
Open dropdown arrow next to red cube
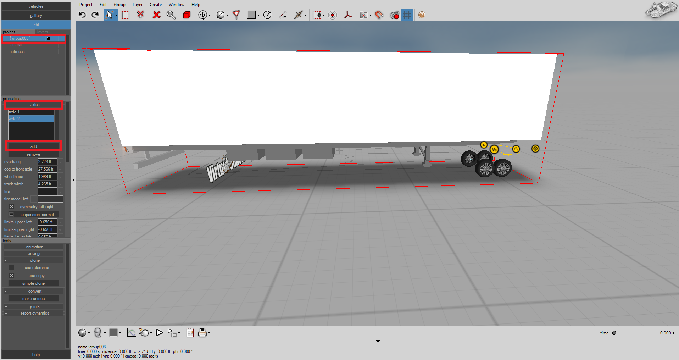tap(194, 15)
